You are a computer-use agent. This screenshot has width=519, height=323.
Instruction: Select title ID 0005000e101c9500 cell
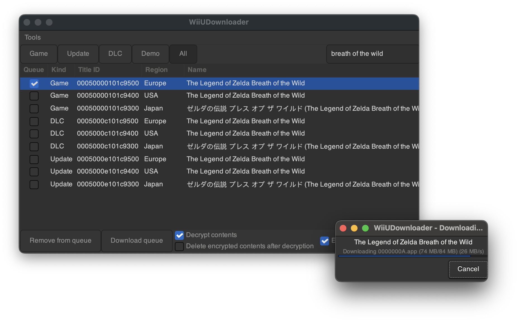(x=108, y=159)
